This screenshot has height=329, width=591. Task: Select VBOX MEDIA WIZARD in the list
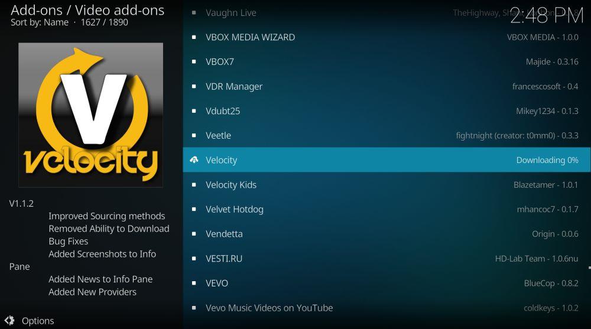[387, 37]
